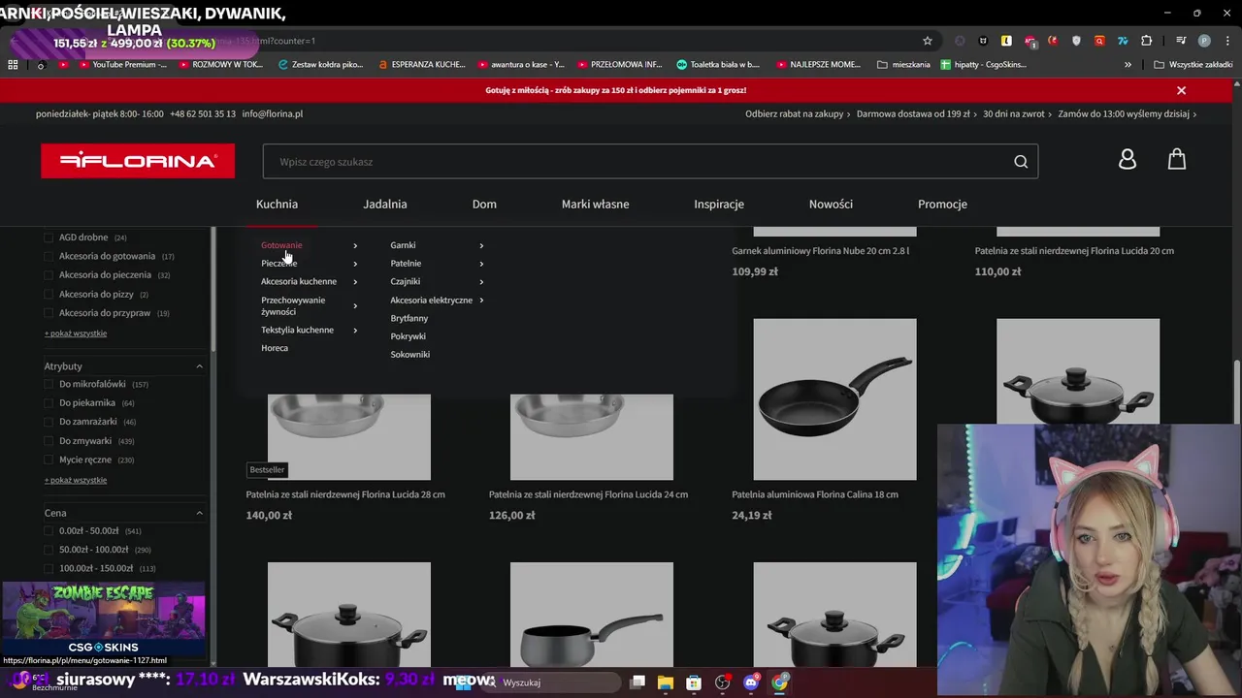Viewport: 1242px width, 698px height.
Task: Expand the Garnki submenu arrow
Action: coord(481,245)
